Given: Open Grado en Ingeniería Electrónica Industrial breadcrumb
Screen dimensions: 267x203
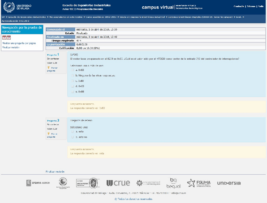Looking at the screenshot, I should point(142,17).
